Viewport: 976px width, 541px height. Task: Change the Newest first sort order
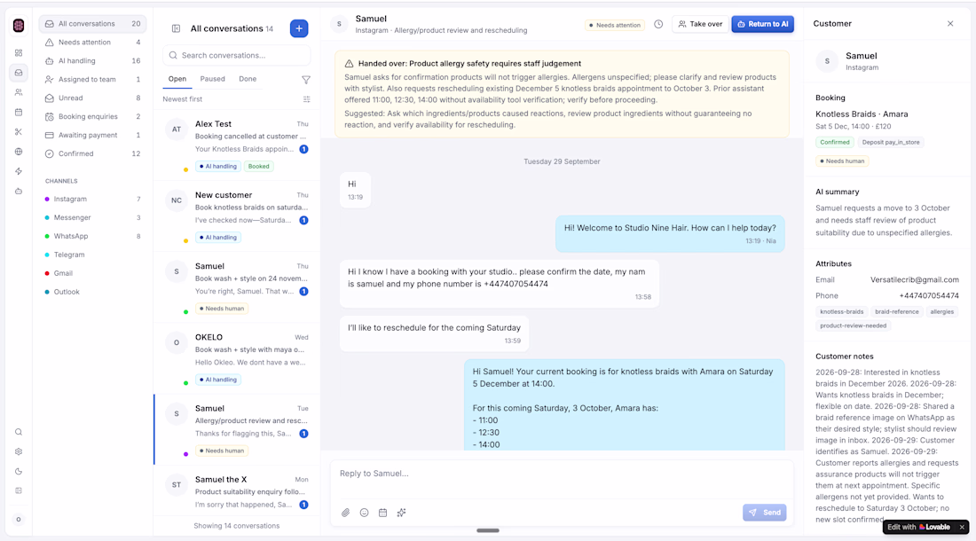coord(183,99)
